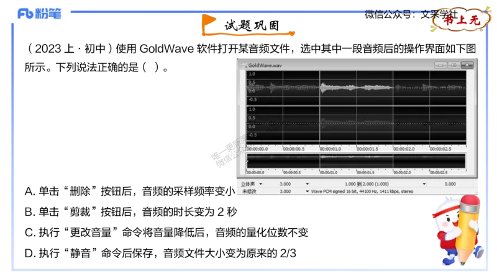The width and height of the screenshot is (497, 279).
Task: Click the overview waveform strip
Action: click(x=355, y=160)
